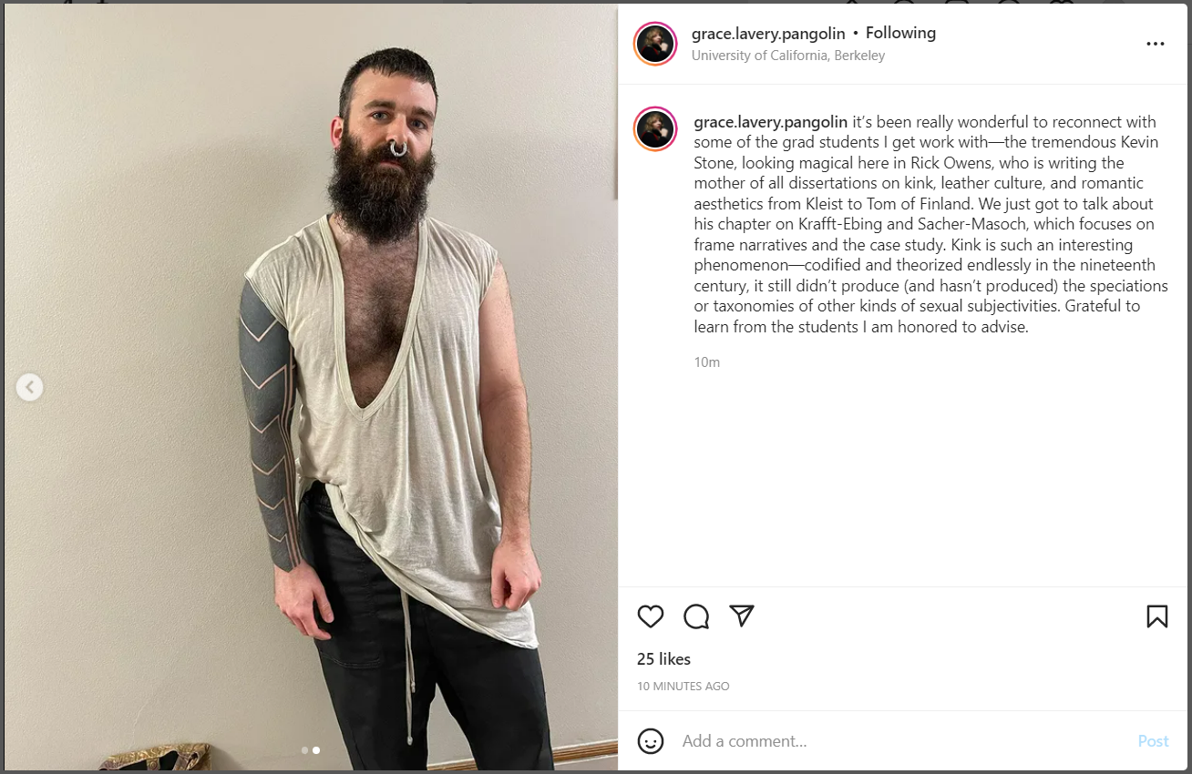Screen dimensions: 1192x774
Task: Open University of California, Berkeley location
Action: 788,56
